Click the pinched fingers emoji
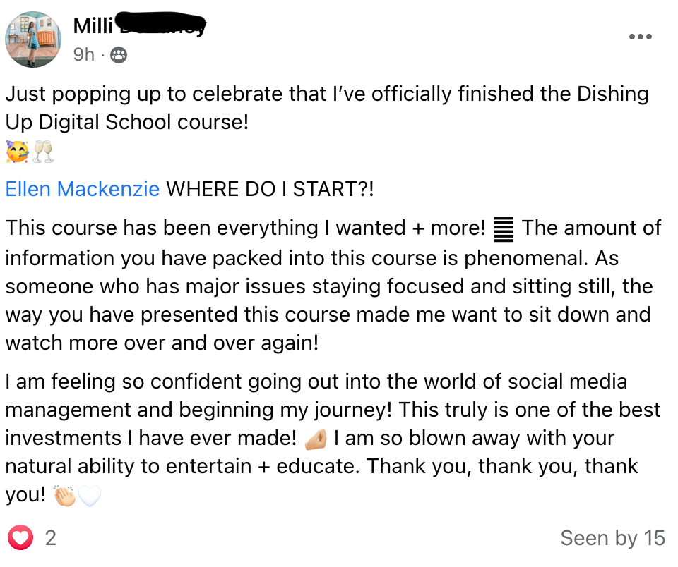 coord(316,439)
